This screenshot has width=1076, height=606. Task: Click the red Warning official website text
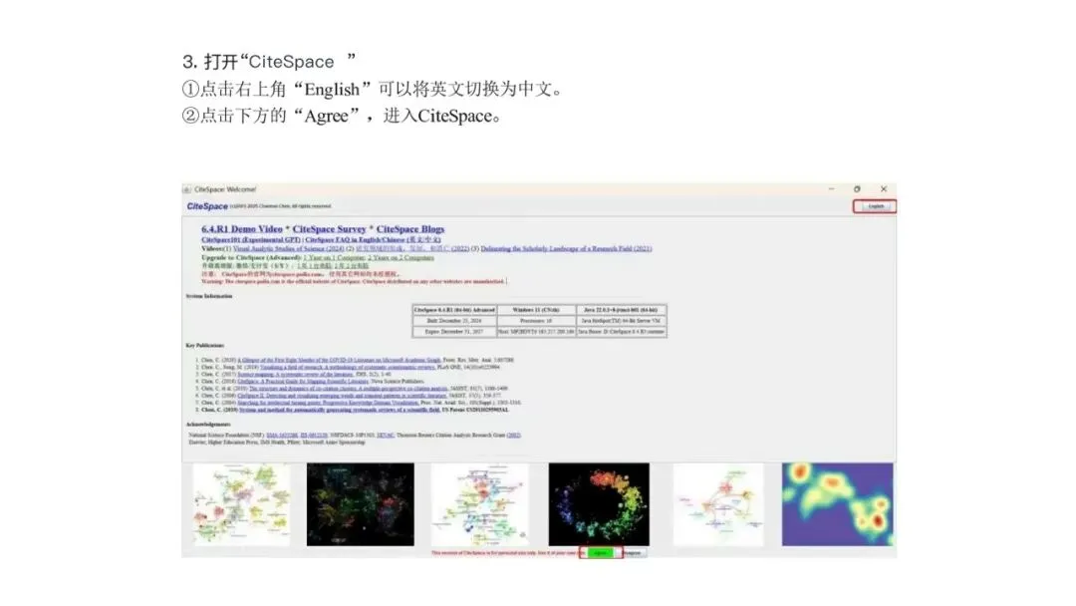pyautogui.click(x=354, y=281)
